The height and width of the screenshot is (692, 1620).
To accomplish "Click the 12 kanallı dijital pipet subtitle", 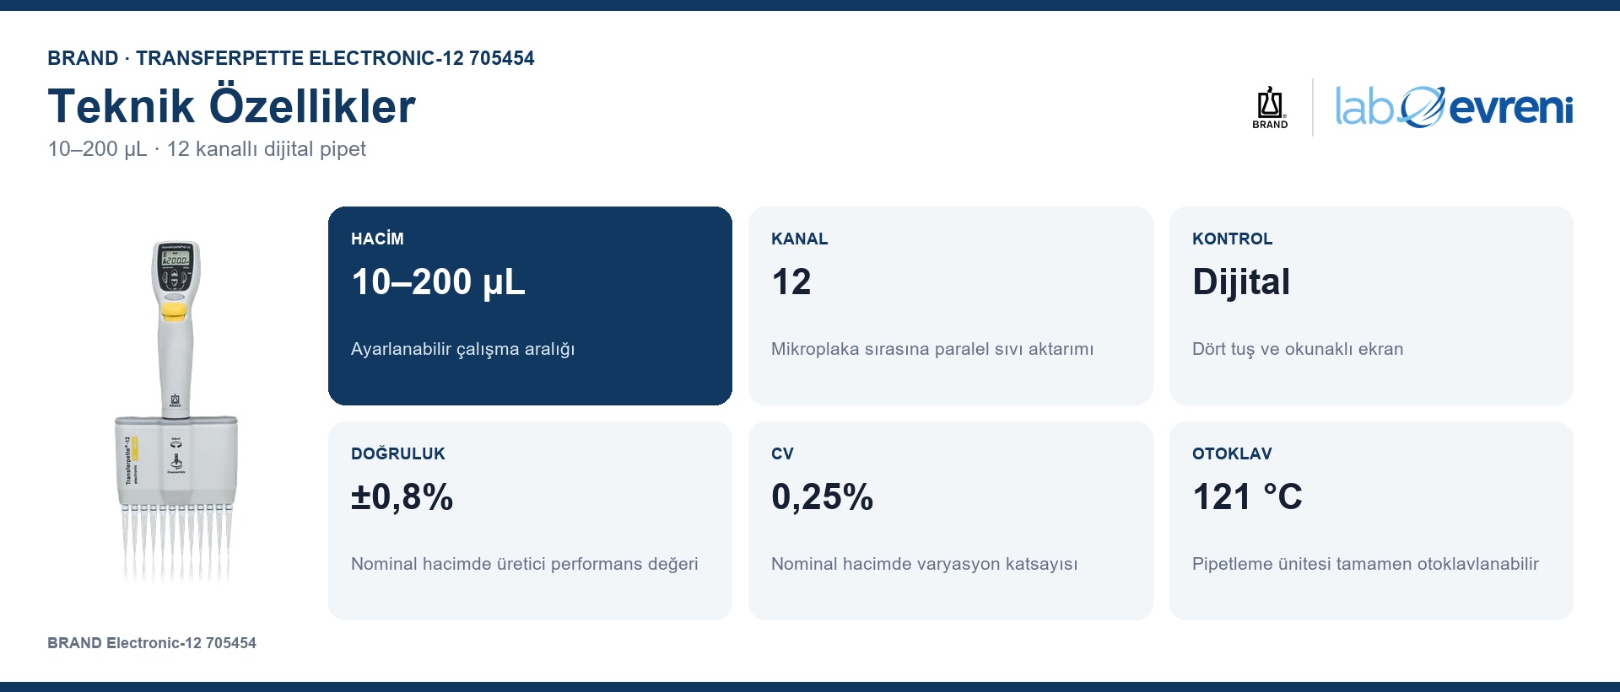I will point(267,149).
